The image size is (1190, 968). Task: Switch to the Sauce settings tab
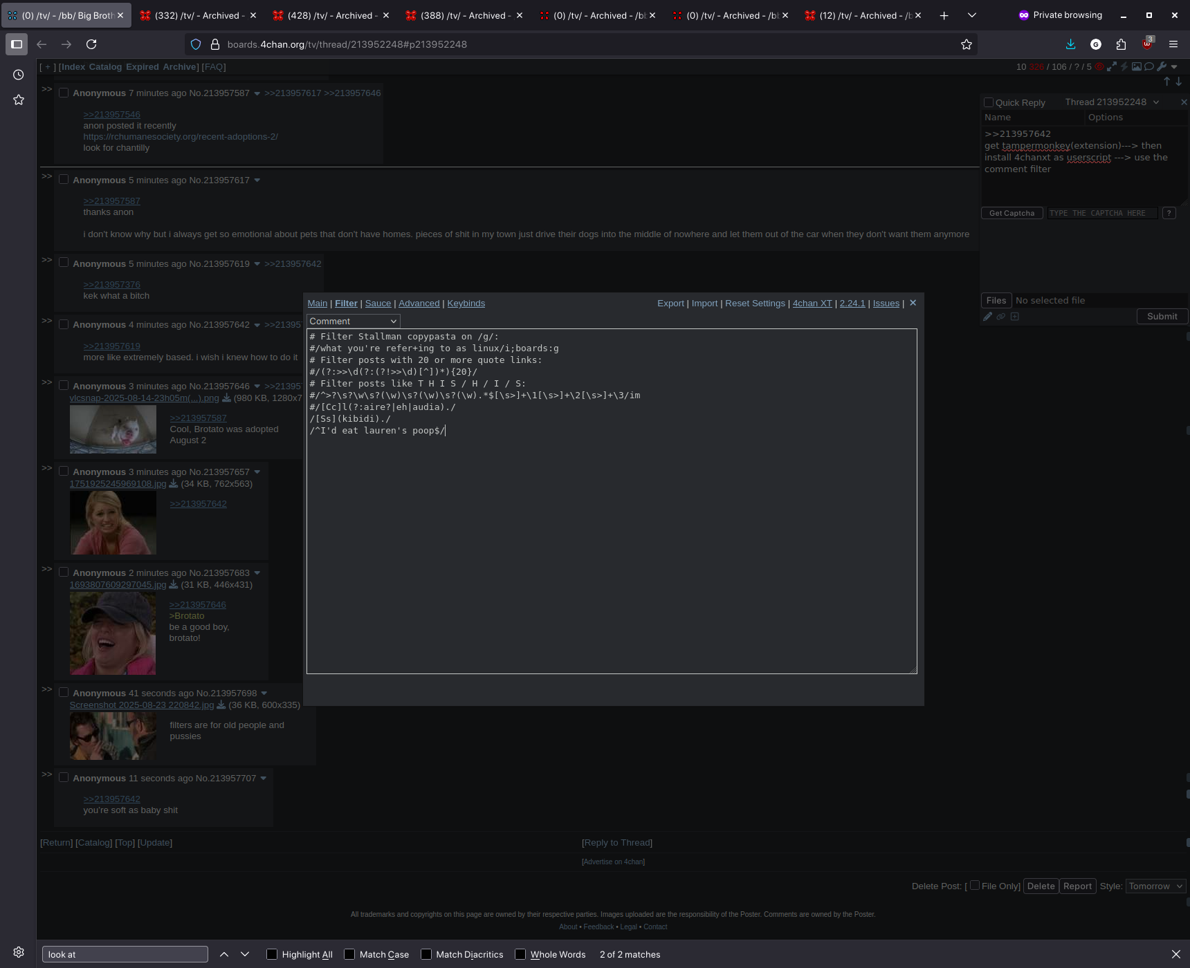pyautogui.click(x=378, y=304)
